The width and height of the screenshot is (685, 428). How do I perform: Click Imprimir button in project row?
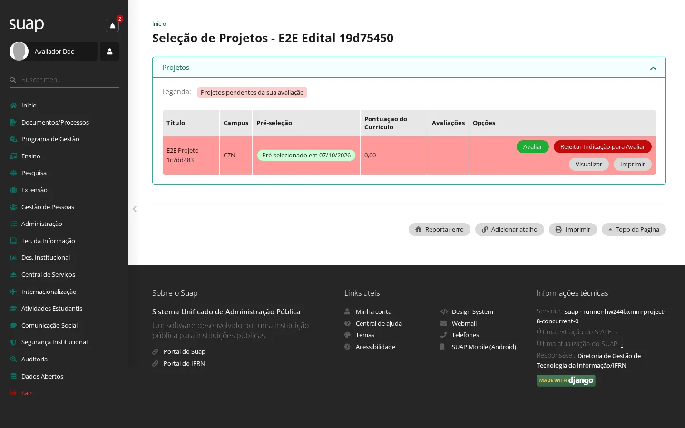(x=633, y=164)
